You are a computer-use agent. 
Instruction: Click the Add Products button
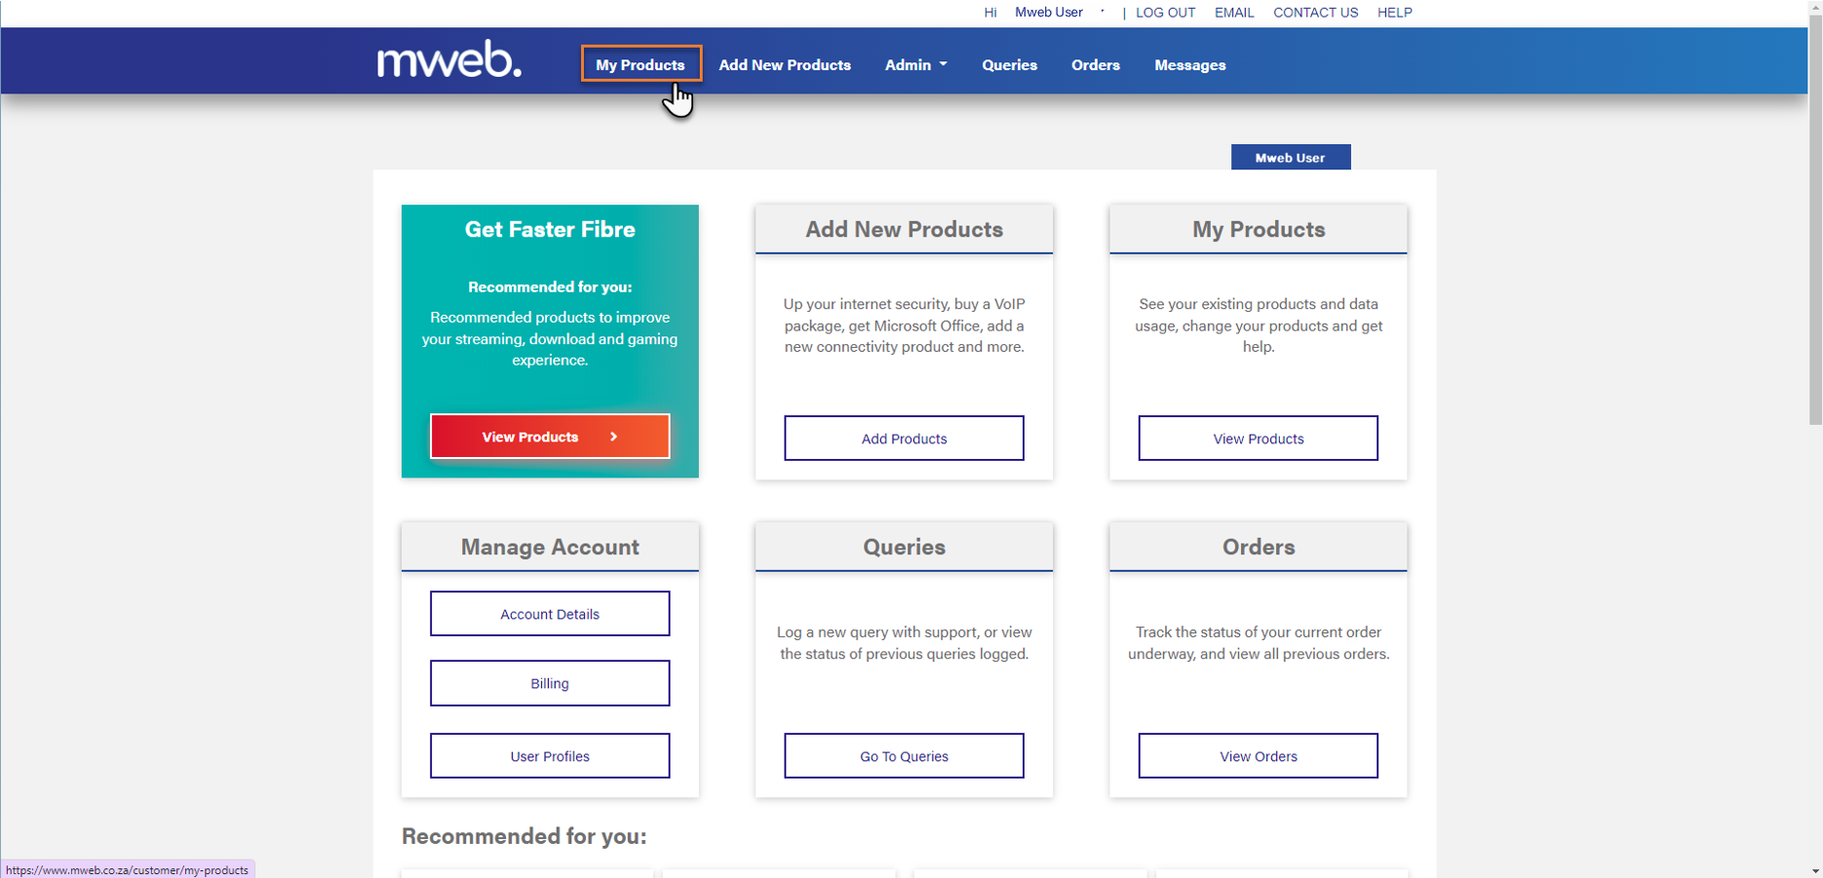(904, 439)
